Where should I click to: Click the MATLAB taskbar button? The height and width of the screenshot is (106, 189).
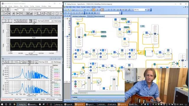[x=112, y=105]
